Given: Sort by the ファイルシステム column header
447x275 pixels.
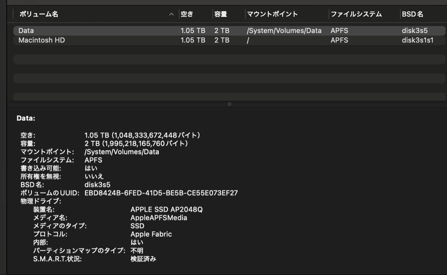Looking at the screenshot, I should tap(355, 14).
